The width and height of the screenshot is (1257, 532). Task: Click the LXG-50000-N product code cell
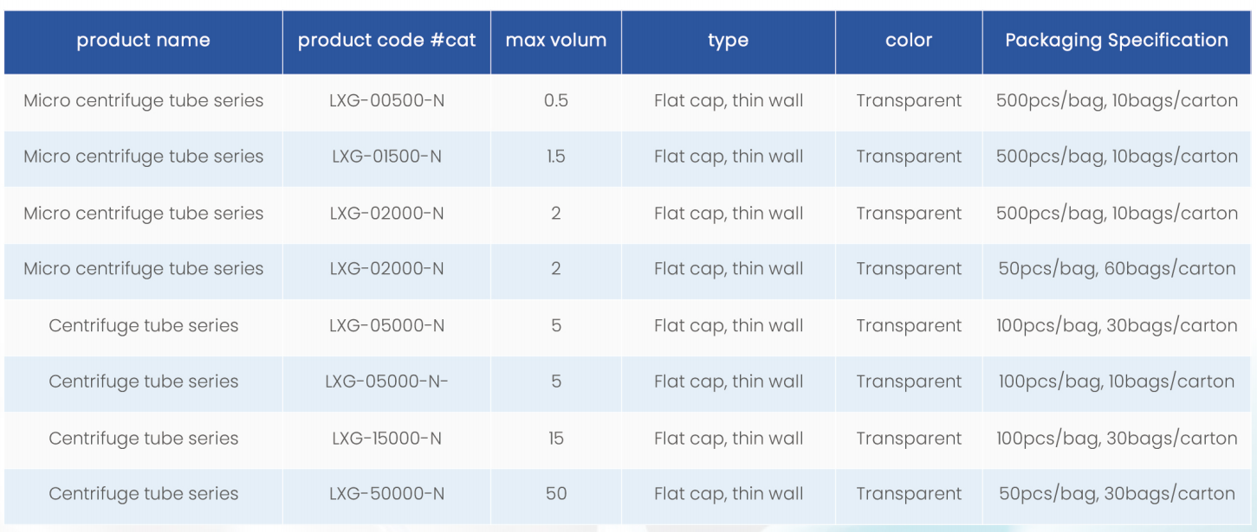pyautogui.click(x=386, y=494)
